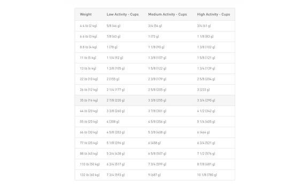Select the 11 lb (5 kg) row
This screenshot has height=192, width=285.
tap(155, 58)
